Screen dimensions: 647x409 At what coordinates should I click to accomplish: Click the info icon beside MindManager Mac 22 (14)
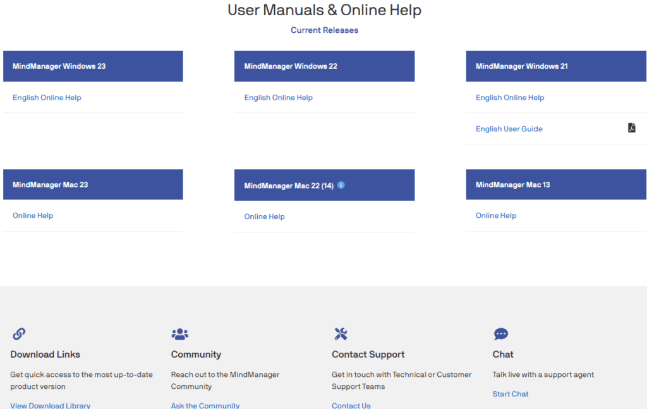coord(341,185)
